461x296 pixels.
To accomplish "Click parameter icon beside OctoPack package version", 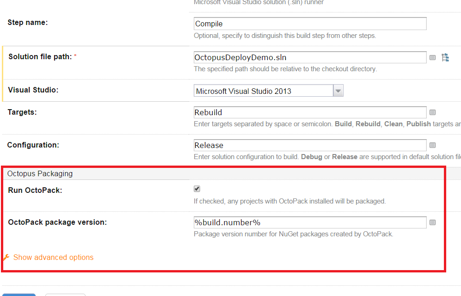I will click(432, 222).
